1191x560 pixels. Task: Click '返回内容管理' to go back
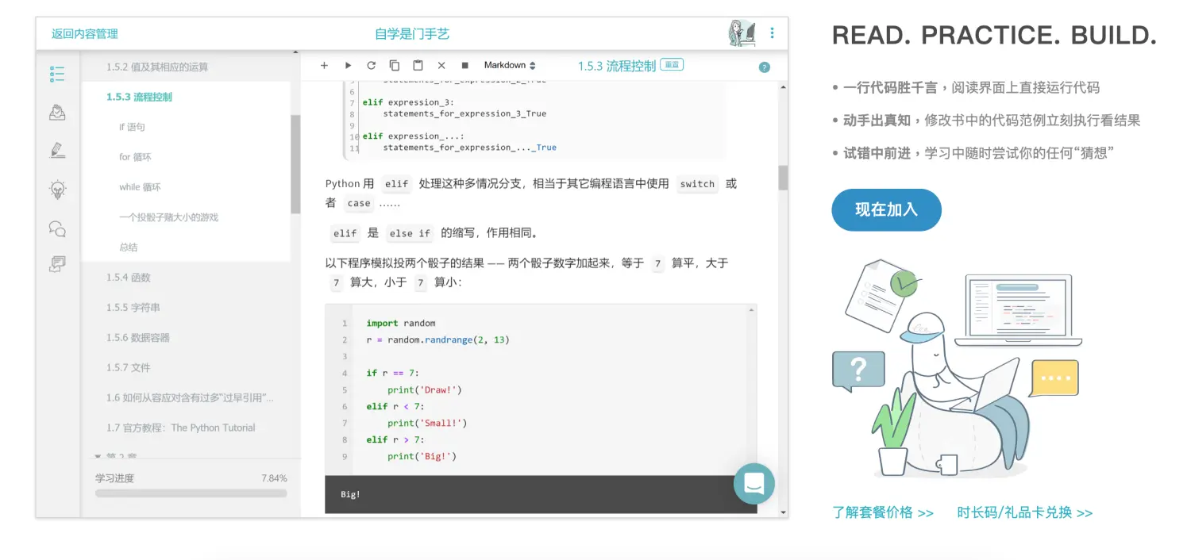point(84,34)
